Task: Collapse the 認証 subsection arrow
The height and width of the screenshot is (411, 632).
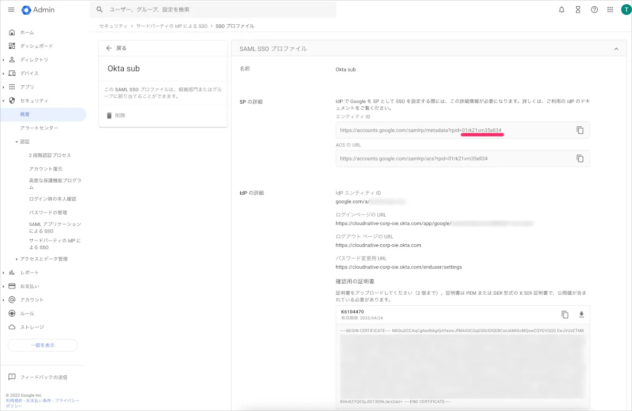Action: [x=17, y=142]
